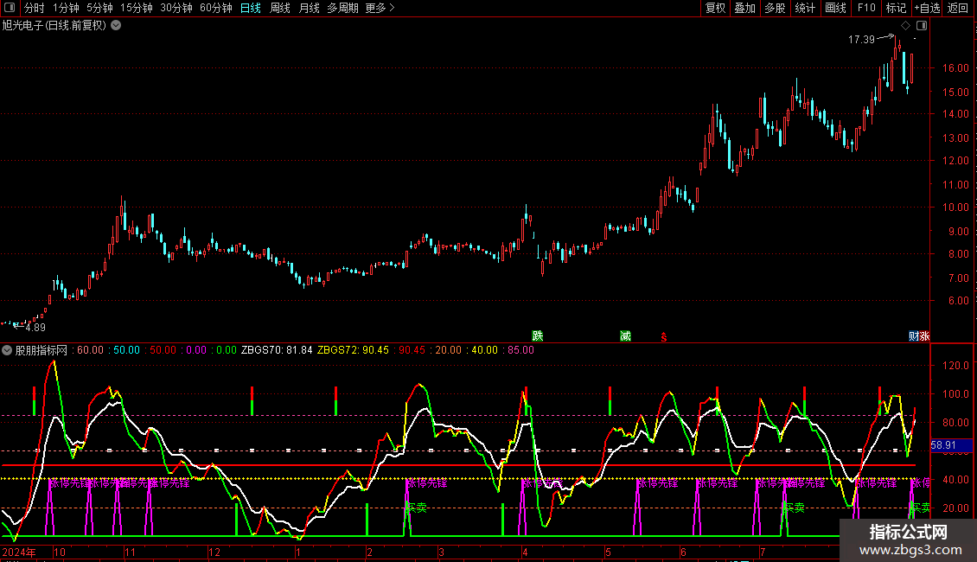Viewport: 977px width, 562px height.
Task: Click the green 跌 info marker
Action: 538,336
